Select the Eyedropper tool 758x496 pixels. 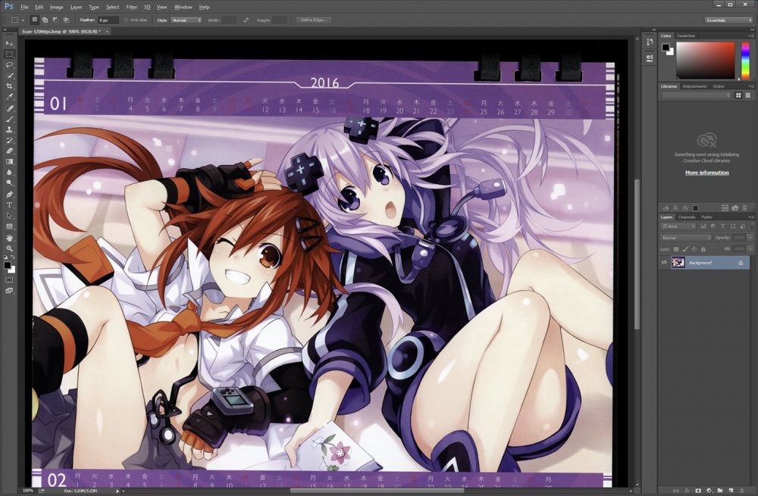coord(9,97)
